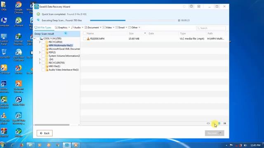Image resolution: width=264 pixels, height=148 pixels.
Task: Click the EaseUS logo in title bar
Action: coord(37,7)
